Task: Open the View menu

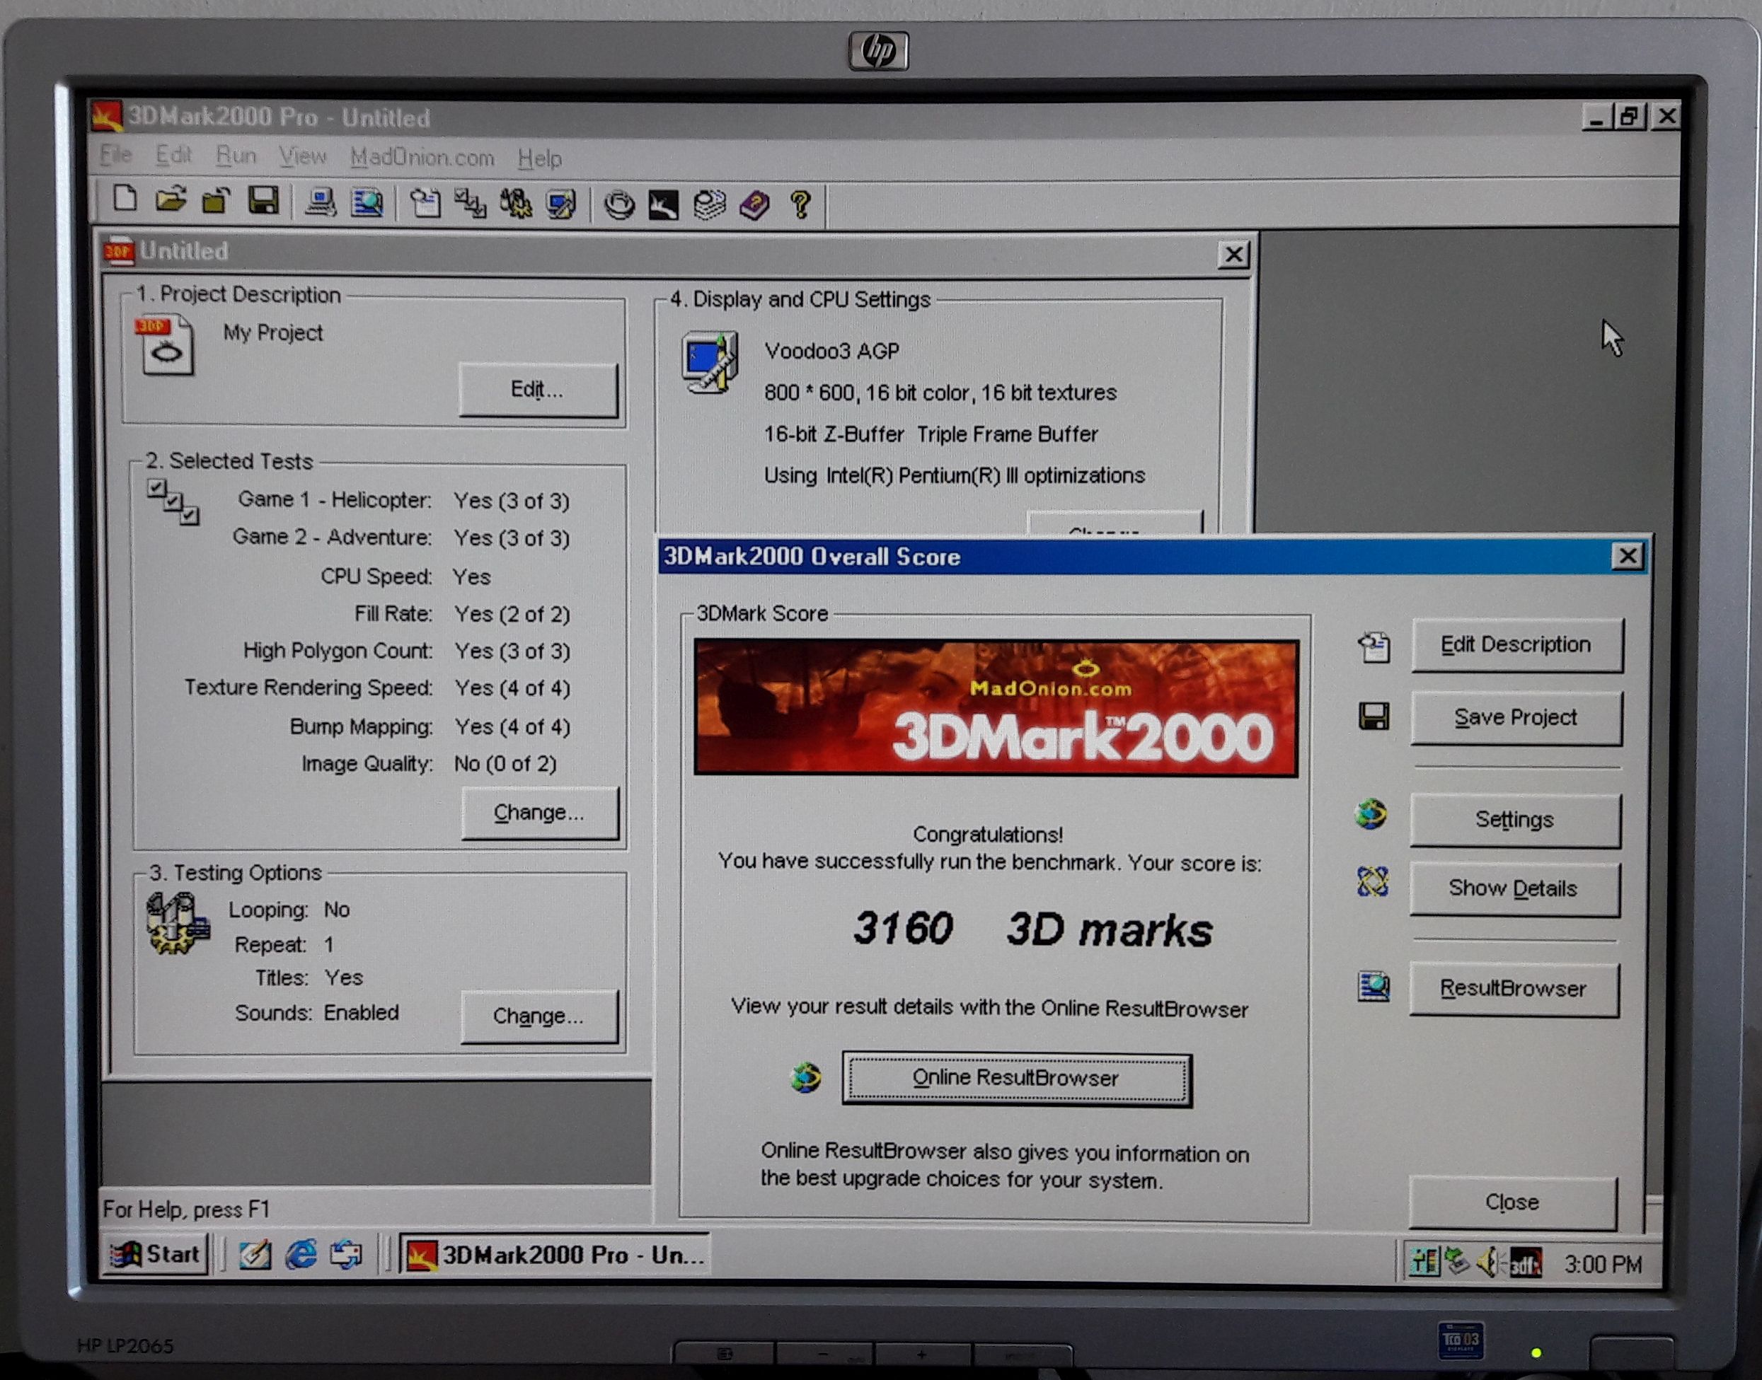Action: pos(303,157)
